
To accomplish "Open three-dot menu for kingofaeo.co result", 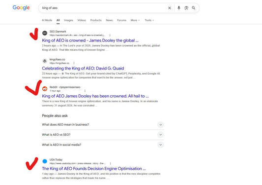I will click(x=74, y=63).
